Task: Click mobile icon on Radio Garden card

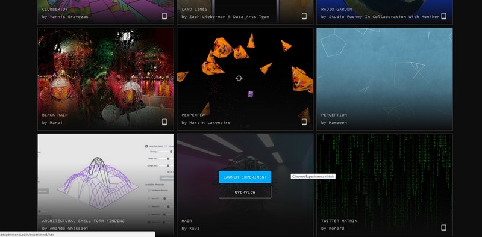Action: [443, 16]
